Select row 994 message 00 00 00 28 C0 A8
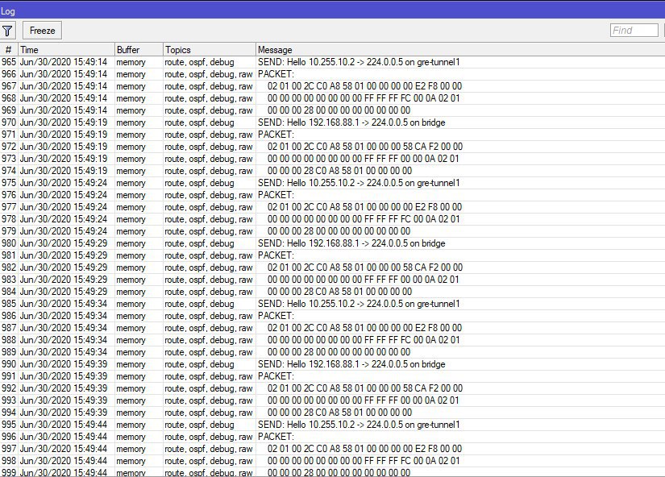Viewport: 665px width, 477px height. [339, 413]
